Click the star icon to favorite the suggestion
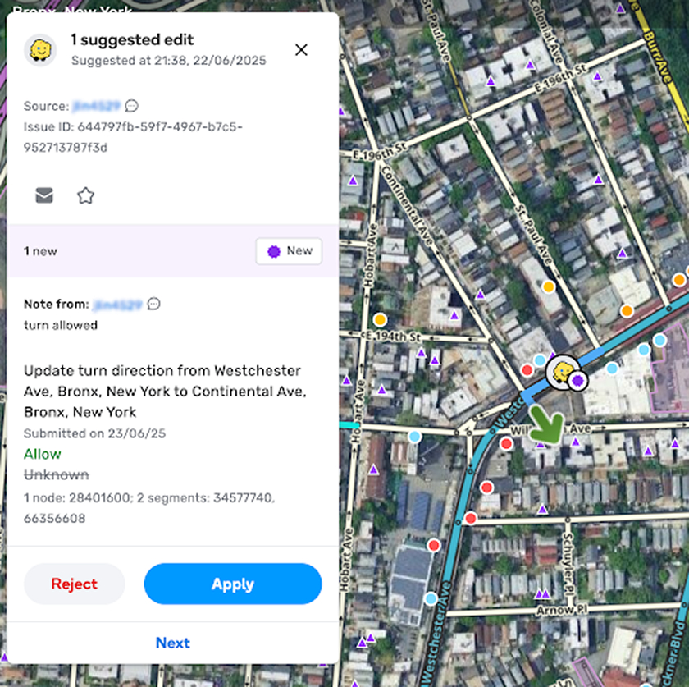689x687 pixels. 85,195
